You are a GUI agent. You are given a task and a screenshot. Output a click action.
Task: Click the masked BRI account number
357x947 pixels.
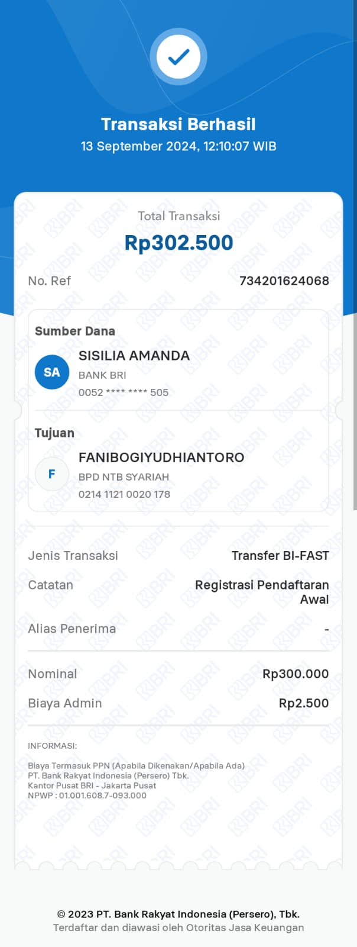pyautogui.click(x=124, y=392)
